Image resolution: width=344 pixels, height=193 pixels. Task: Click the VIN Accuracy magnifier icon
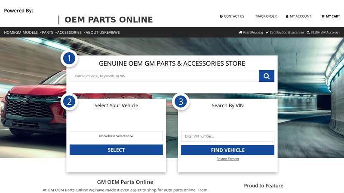tap(308, 33)
